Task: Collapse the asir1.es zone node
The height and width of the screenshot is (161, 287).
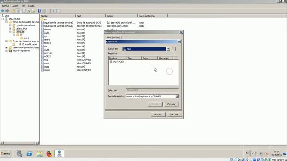Action: click(x=10, y=32)
